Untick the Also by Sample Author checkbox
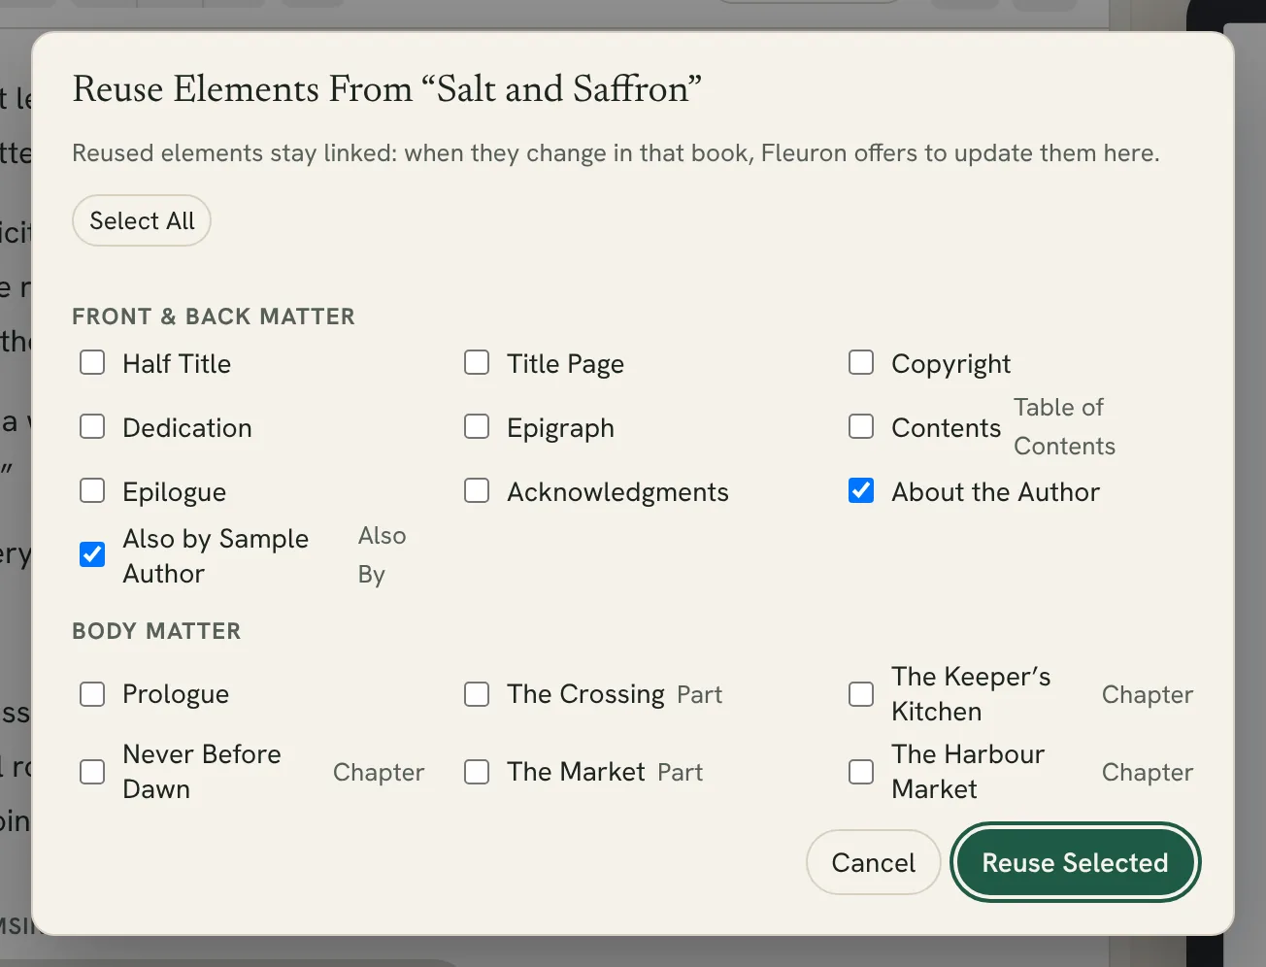The image size is (1266, 967). point(92,554)
